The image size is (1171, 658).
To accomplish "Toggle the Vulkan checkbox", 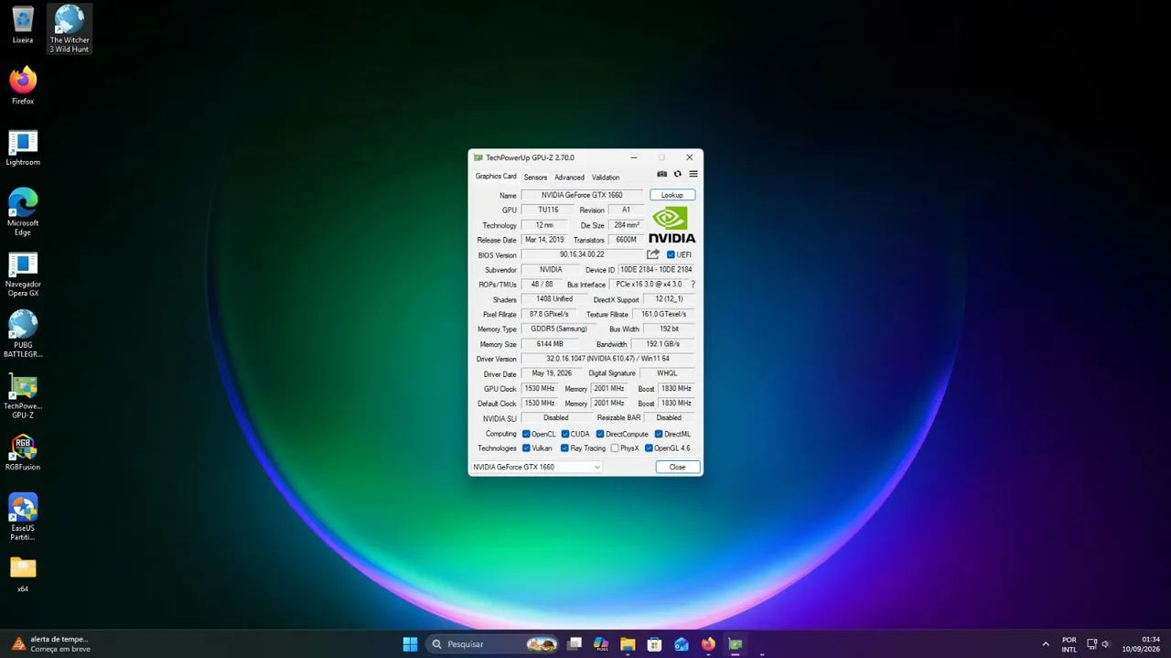I will coord(526,448).
